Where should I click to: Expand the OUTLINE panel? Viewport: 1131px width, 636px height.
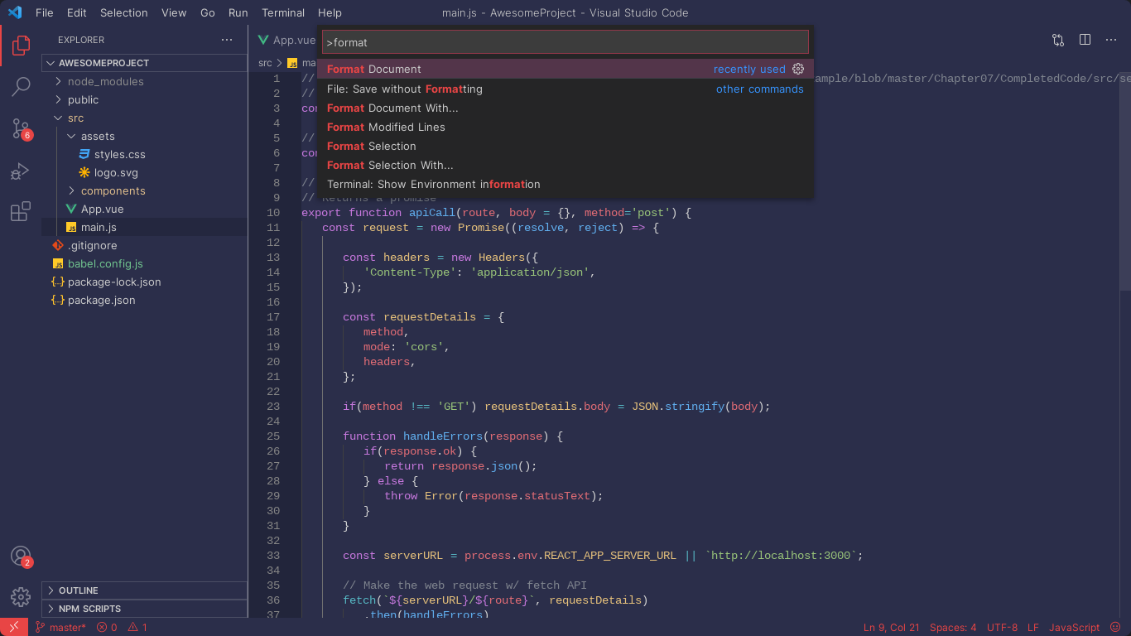[x=144, y=590]
